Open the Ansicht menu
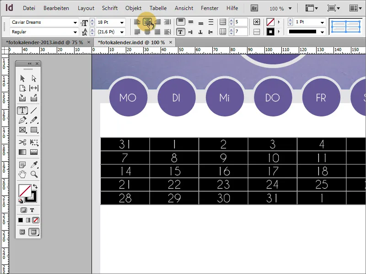 pos(184,8)
